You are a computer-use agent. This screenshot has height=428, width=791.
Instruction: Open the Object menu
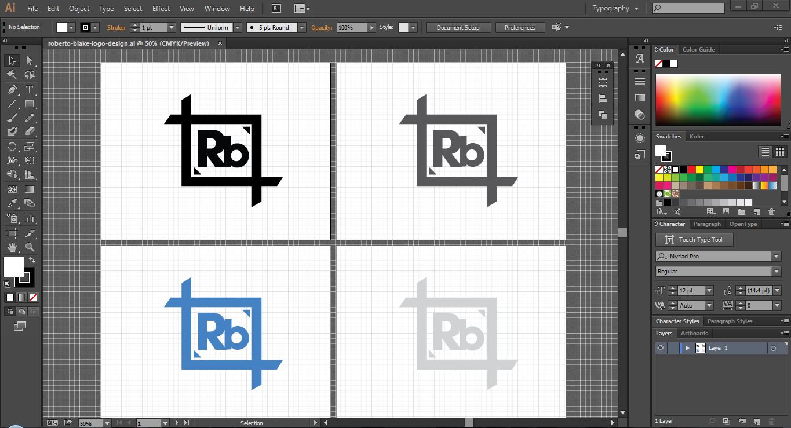tap(79, 9)
